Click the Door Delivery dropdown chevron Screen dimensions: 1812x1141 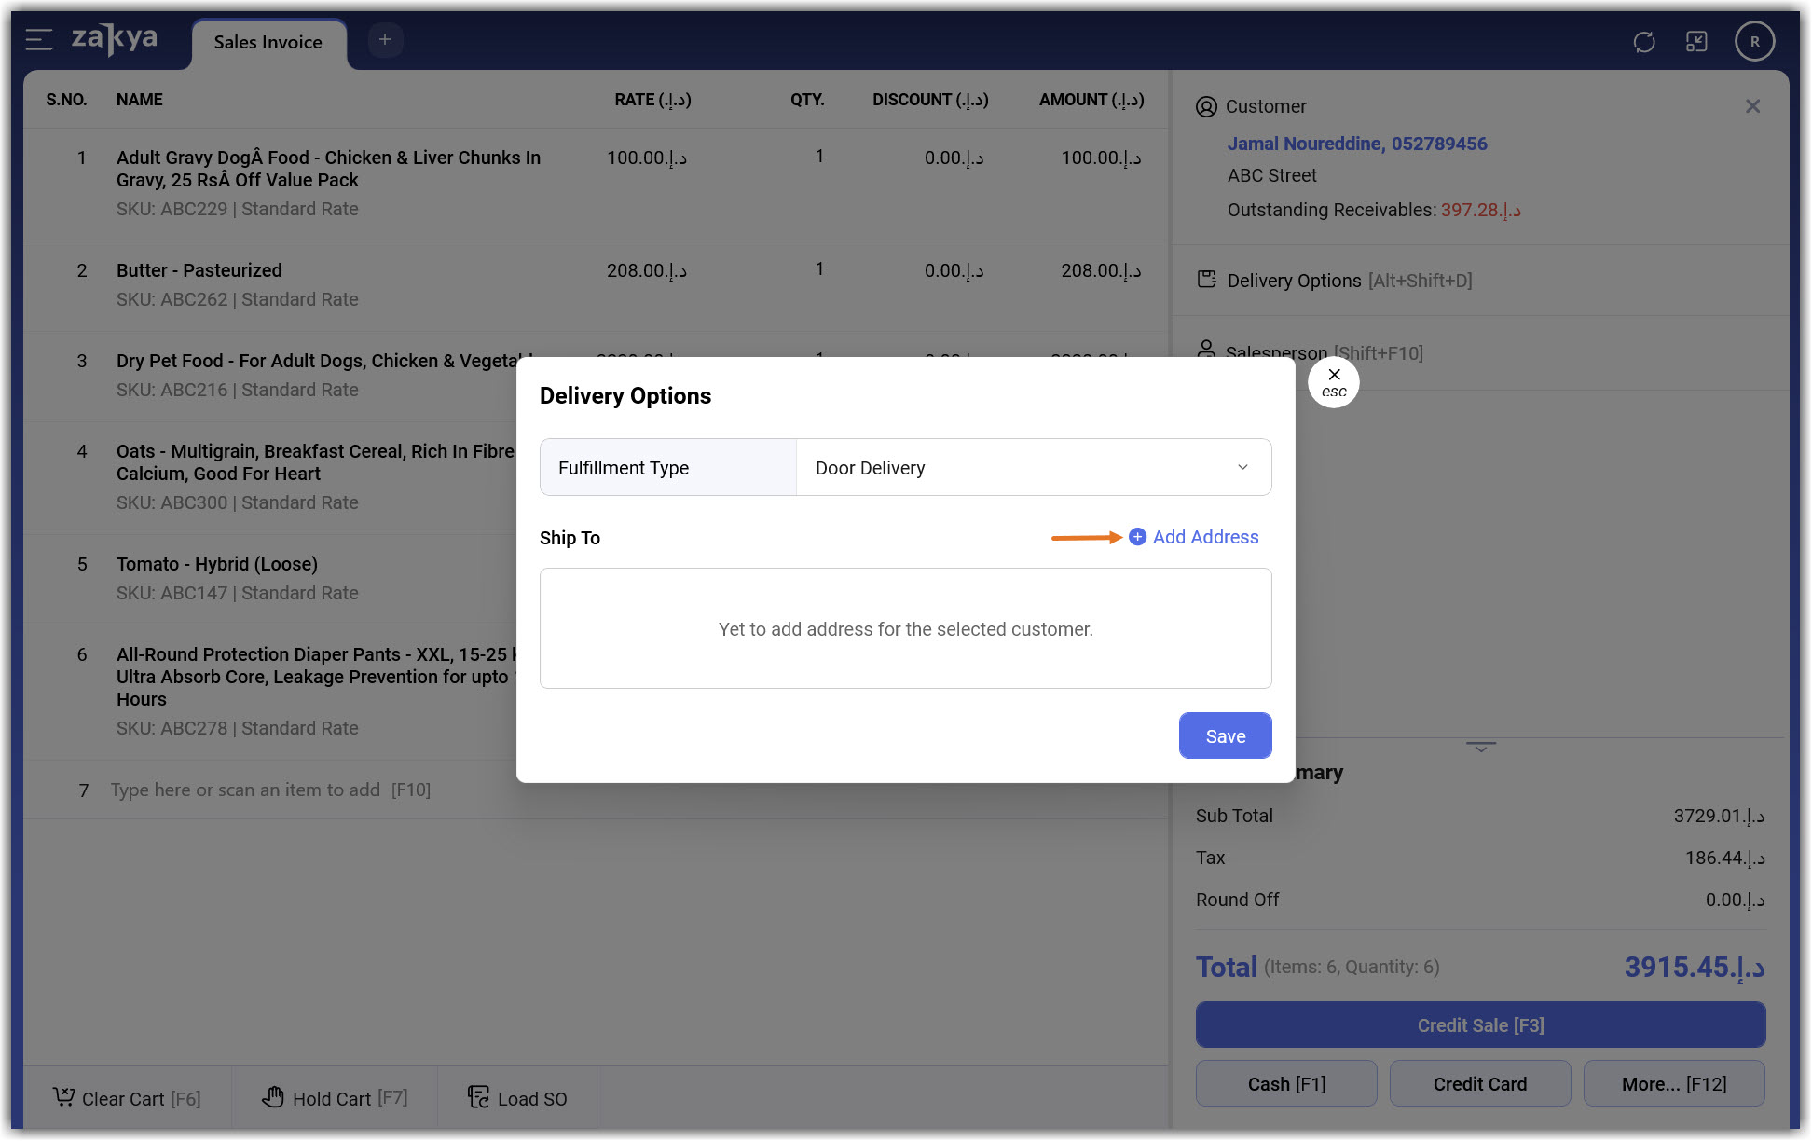point(1242,468)
